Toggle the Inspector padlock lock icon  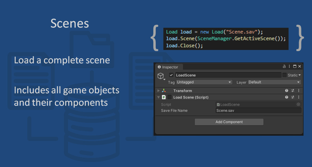click(284, 67)
